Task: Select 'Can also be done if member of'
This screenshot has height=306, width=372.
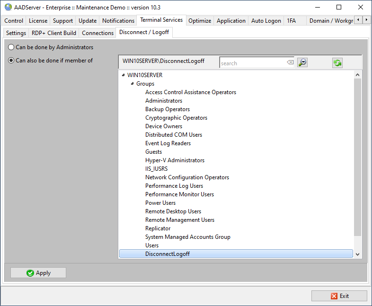Action: click(x=11, y=61)
